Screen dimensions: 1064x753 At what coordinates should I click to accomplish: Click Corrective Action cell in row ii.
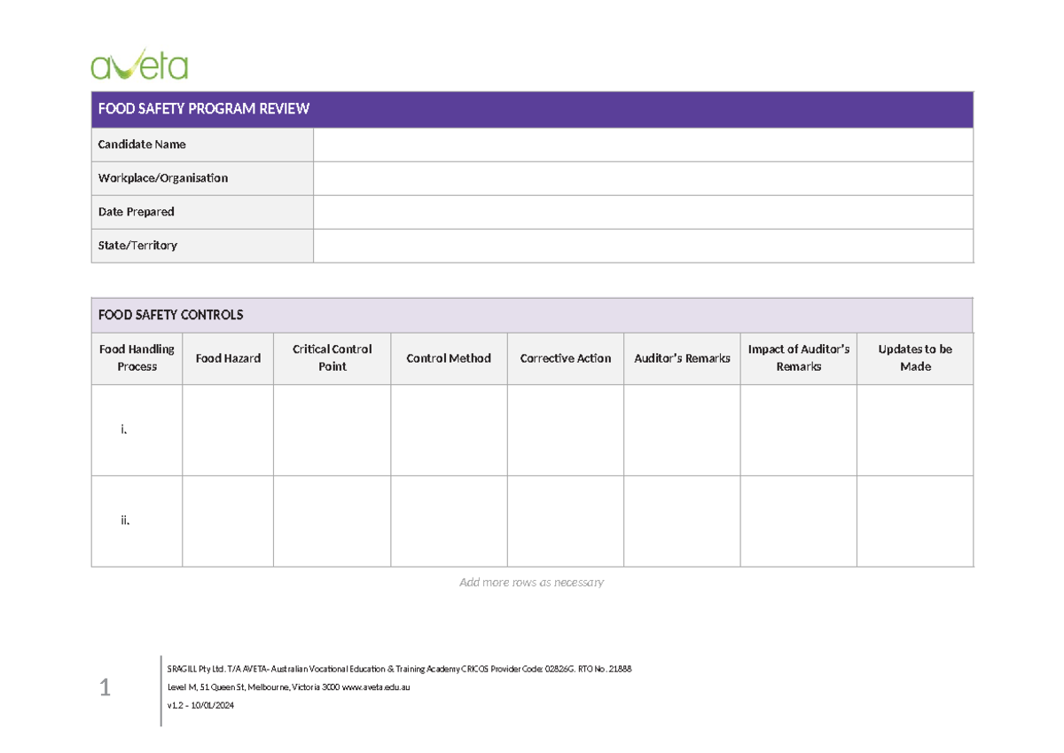point(566,522)
